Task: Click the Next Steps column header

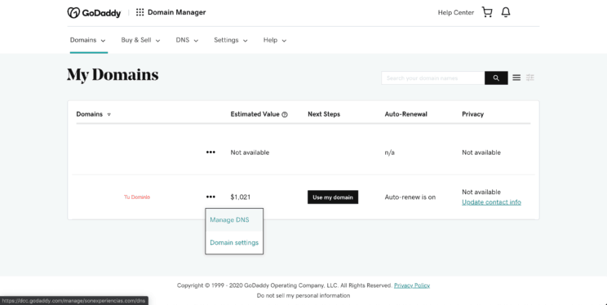Action: tap(324, 114)
